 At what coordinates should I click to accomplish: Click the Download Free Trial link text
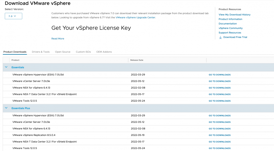pyautogui.click(x=235, y=37)
